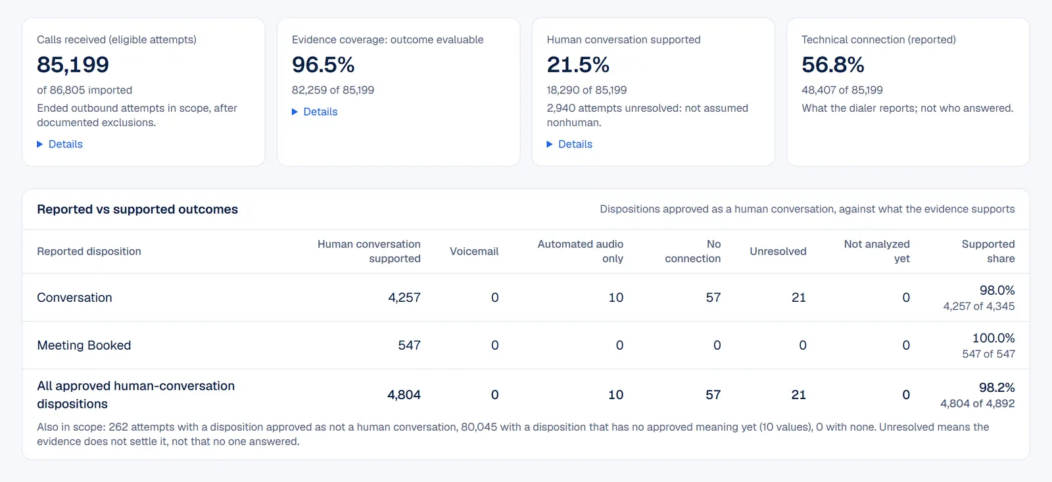1052x482 pixels.
Task: Click the 4,257 cell in Conversation row
Action: [404, 298]
